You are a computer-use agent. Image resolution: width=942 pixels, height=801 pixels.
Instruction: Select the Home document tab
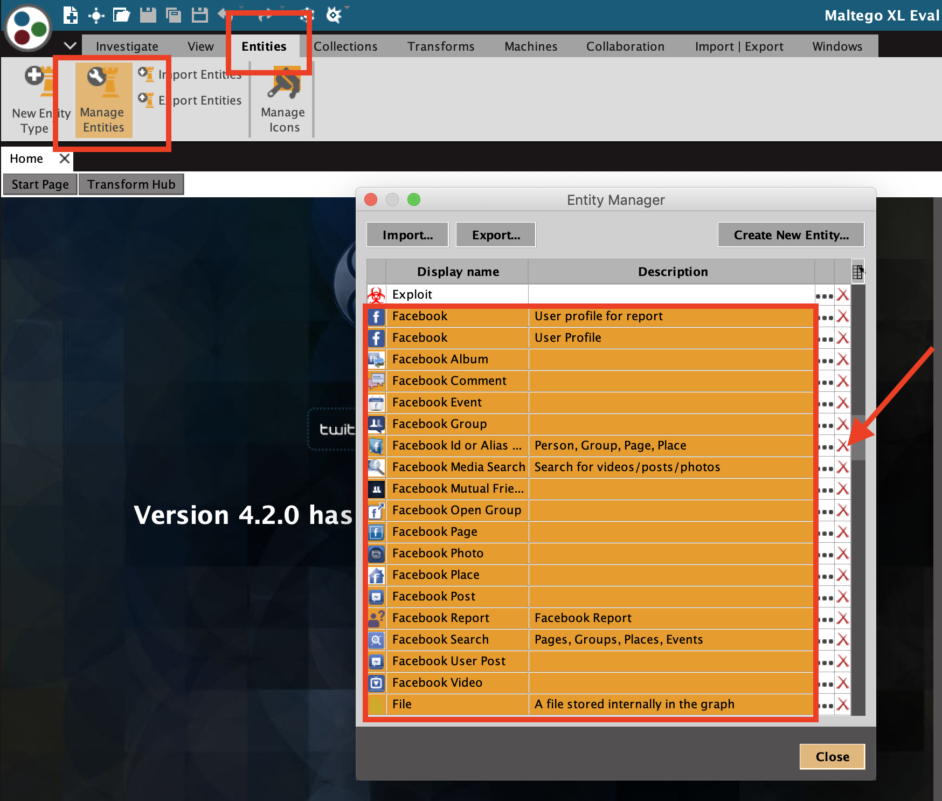click(x=26, y=159)
